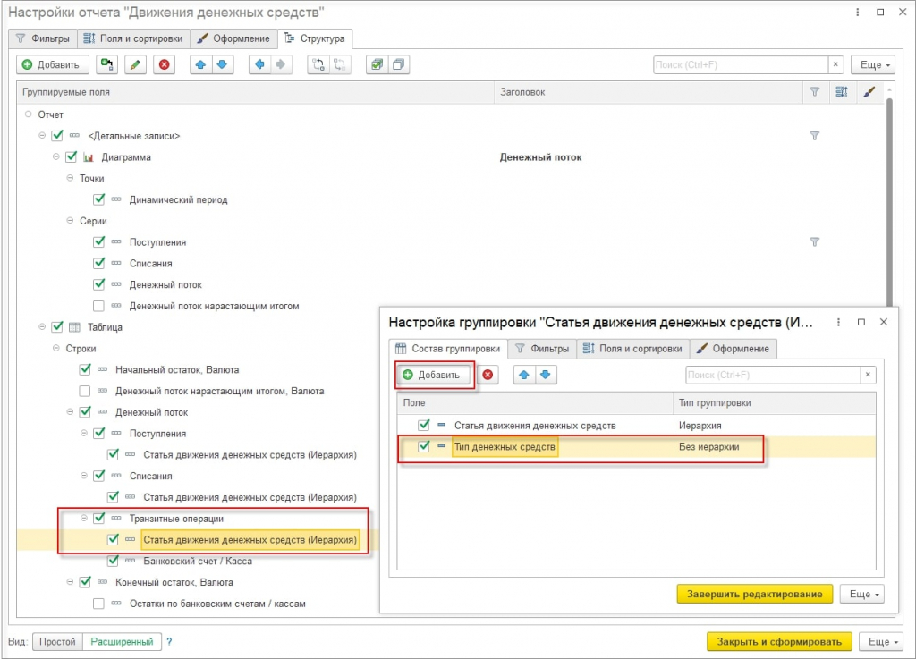
Task: Collapse the Транзитные операции tree node
Action: [83, 519]
